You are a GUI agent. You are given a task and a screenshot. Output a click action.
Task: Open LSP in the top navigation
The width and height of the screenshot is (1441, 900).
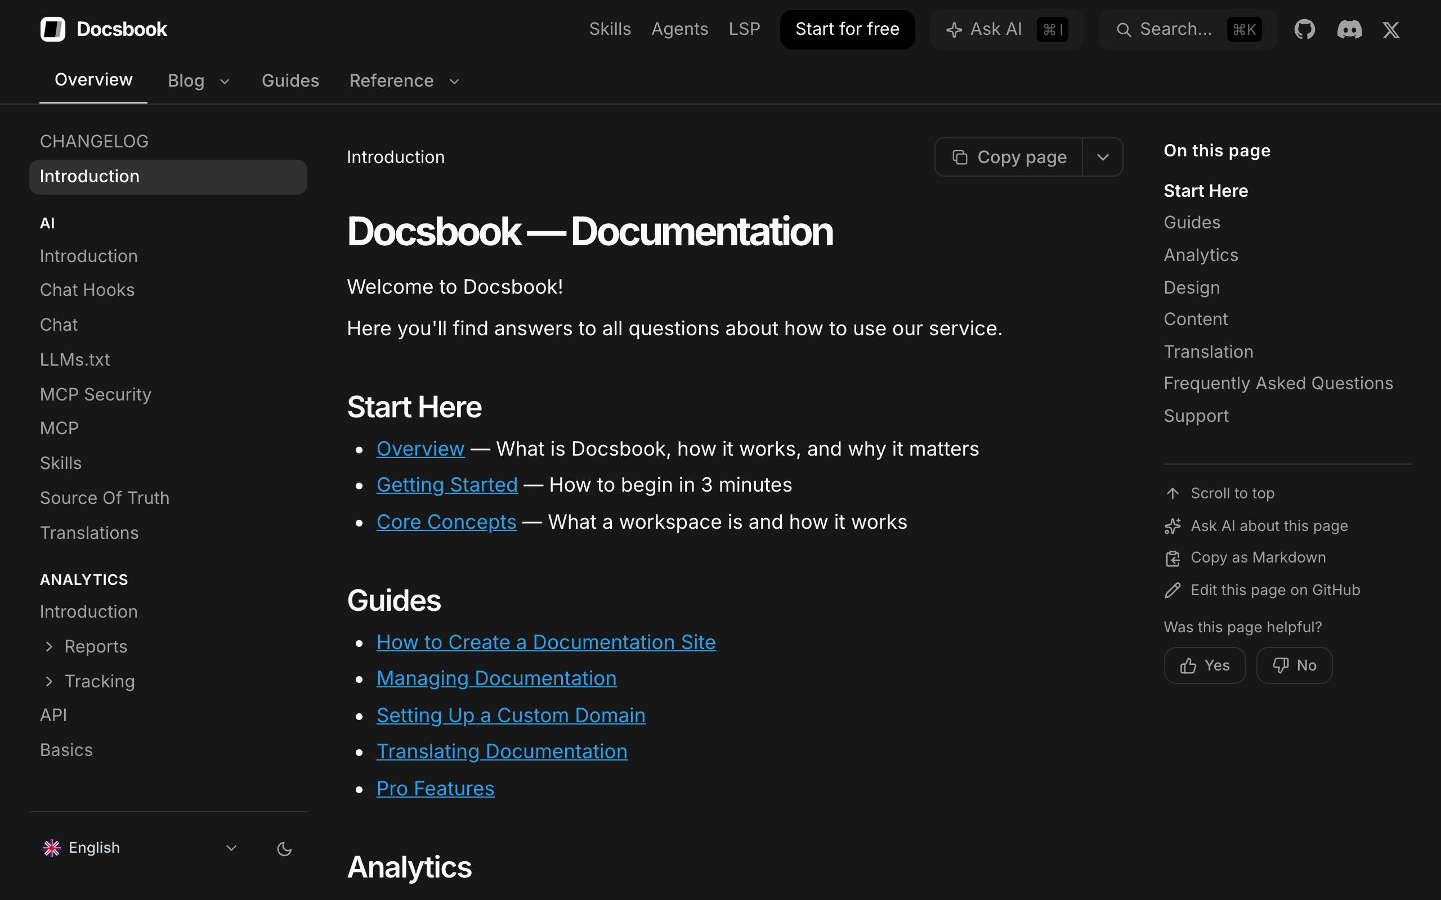point(744,29)
